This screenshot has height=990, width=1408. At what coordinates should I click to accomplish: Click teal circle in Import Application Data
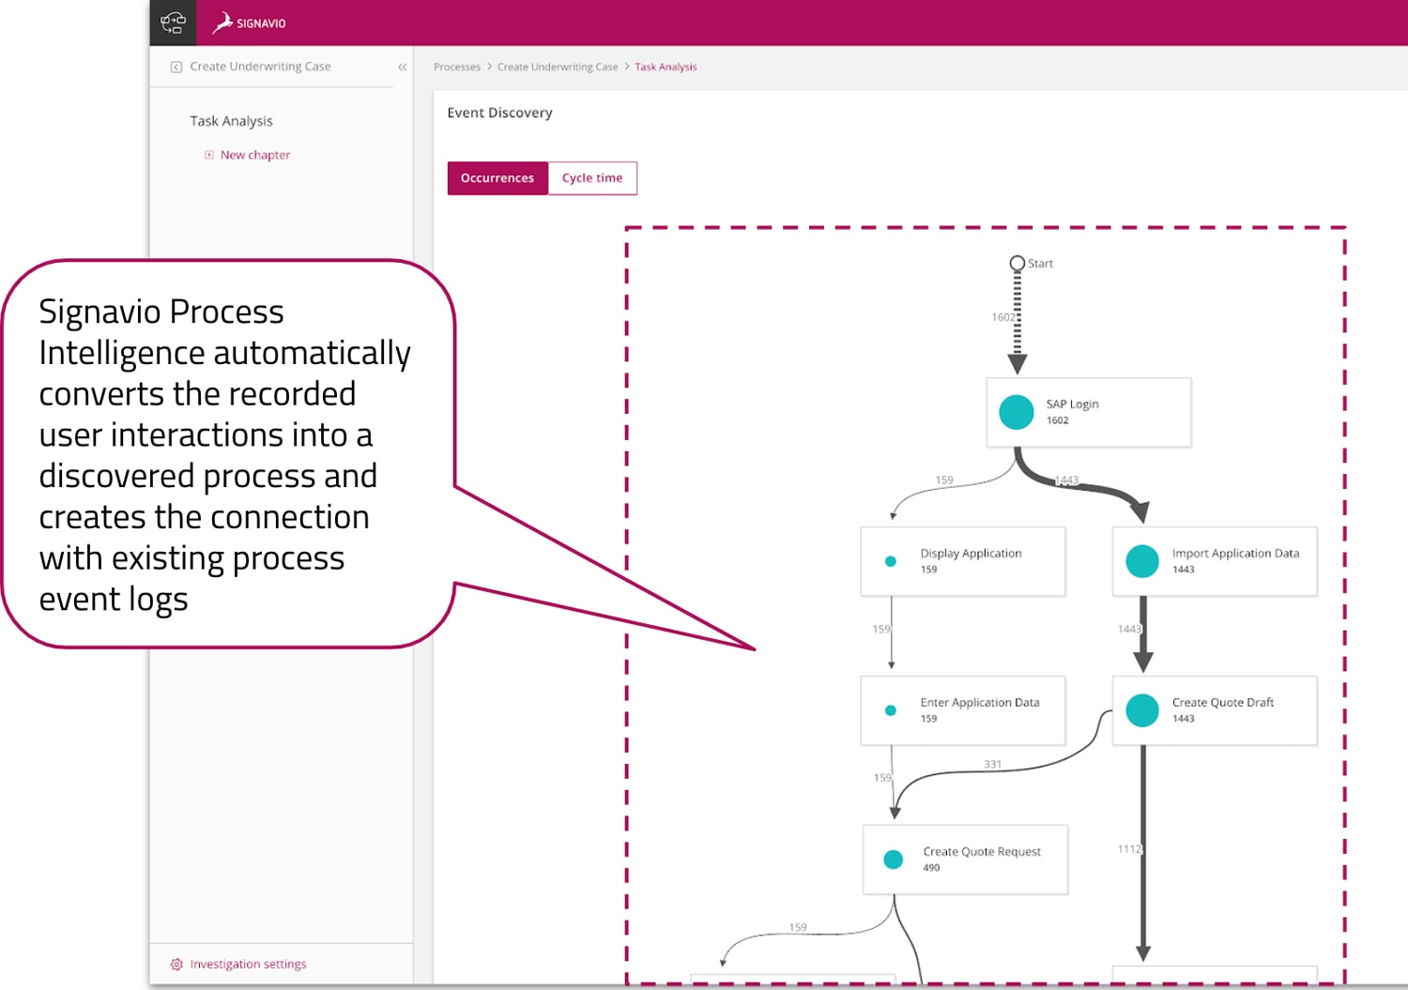point(1142,561)
